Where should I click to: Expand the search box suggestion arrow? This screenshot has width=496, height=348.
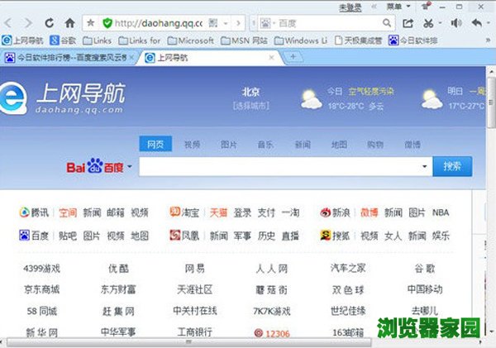[425, 166]
